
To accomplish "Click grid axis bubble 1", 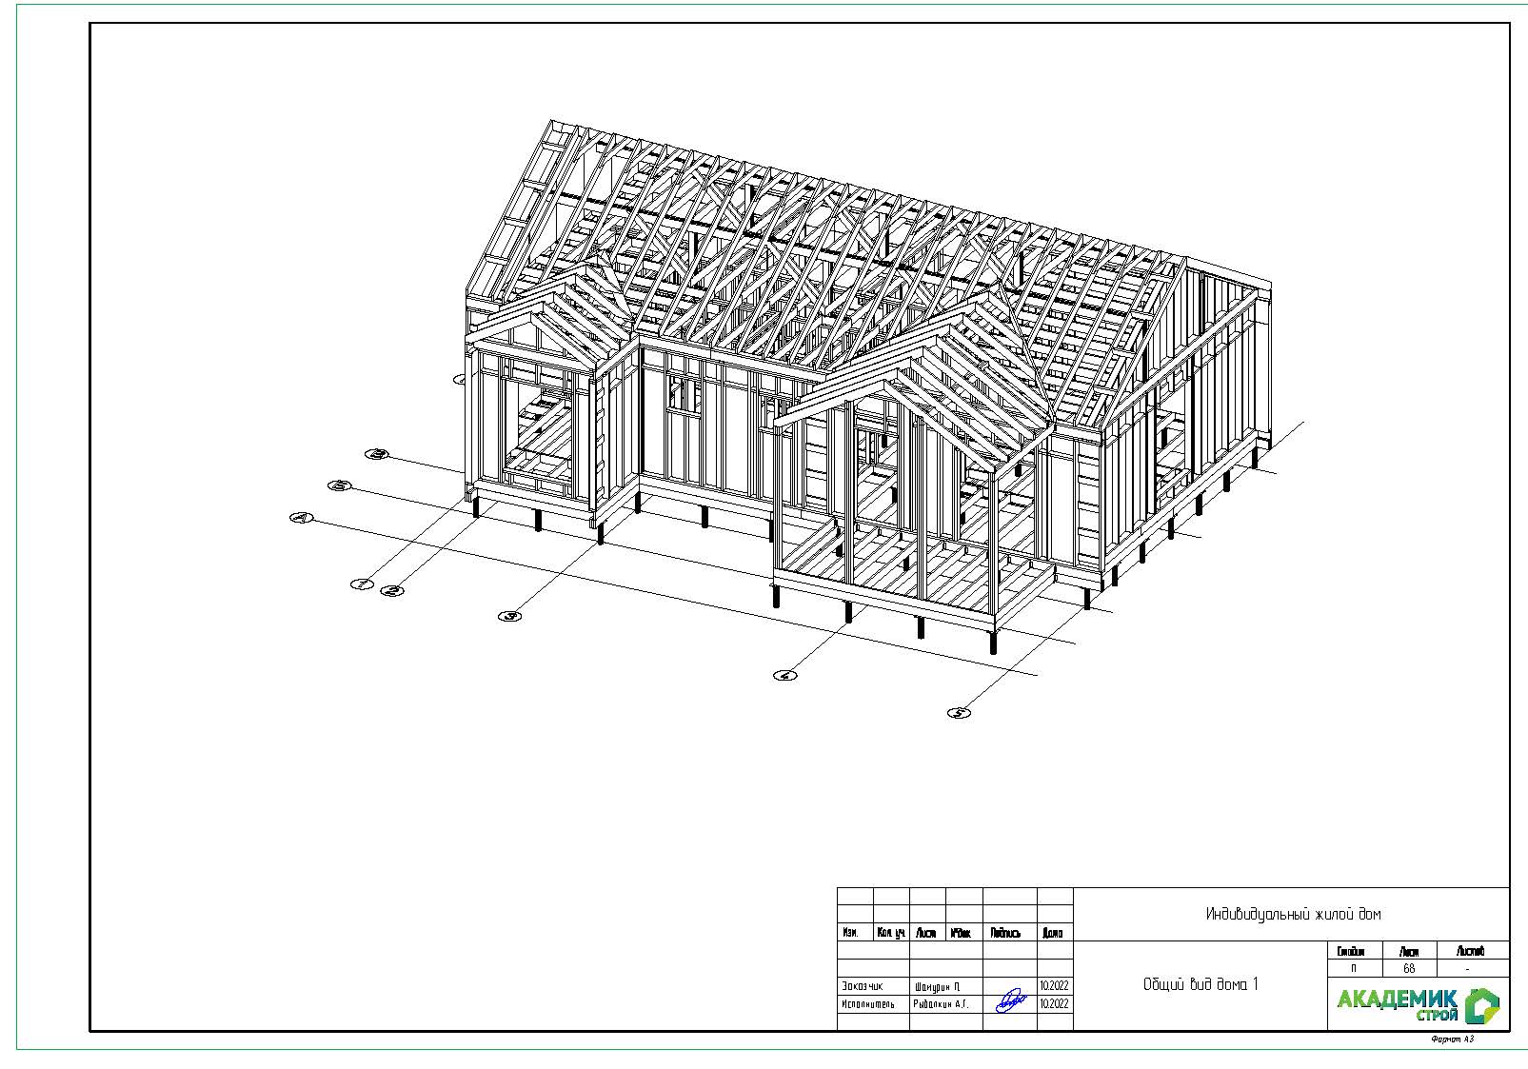I will tap(360, 584).
